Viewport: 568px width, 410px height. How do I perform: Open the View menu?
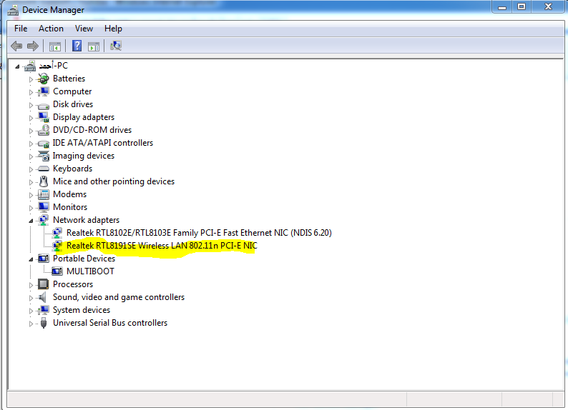(84, 29)
